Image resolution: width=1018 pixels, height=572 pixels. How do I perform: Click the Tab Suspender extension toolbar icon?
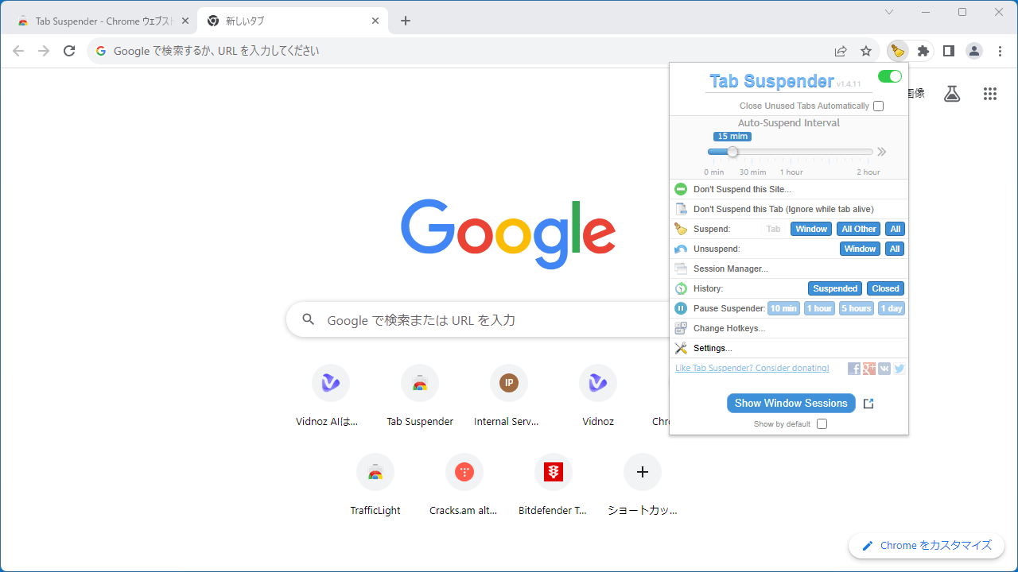[898, 51]
